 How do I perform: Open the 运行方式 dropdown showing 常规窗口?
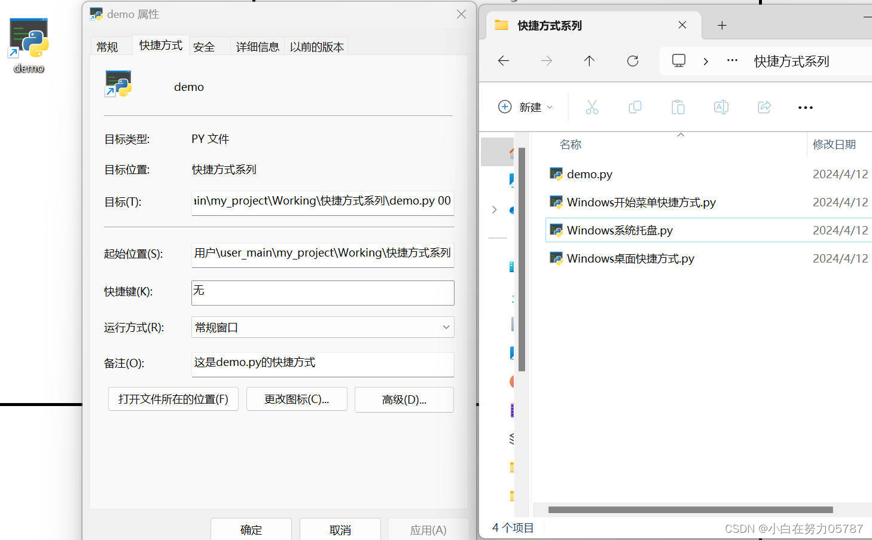point(323,327)
